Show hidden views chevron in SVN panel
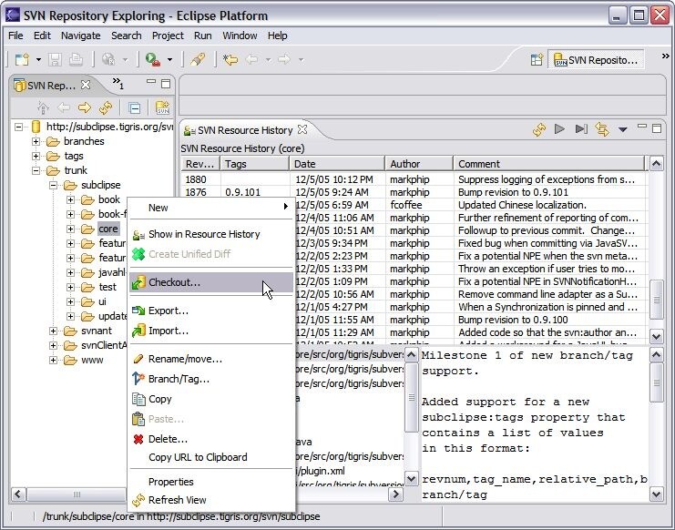Viewport: 675px width, 530px height. (118, 83)
